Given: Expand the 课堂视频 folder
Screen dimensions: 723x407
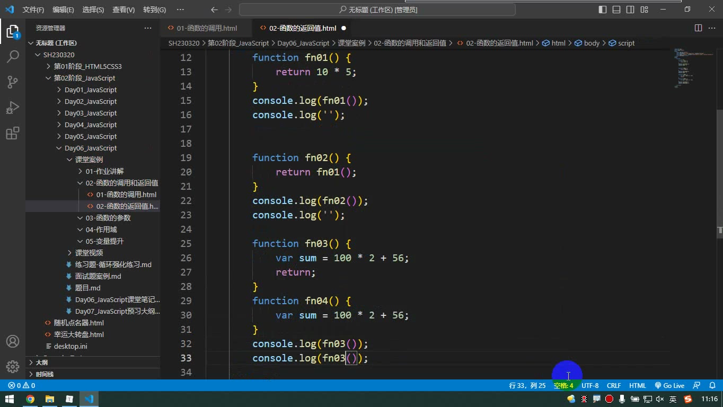Looking at the screenshot, I should [89, 253].
